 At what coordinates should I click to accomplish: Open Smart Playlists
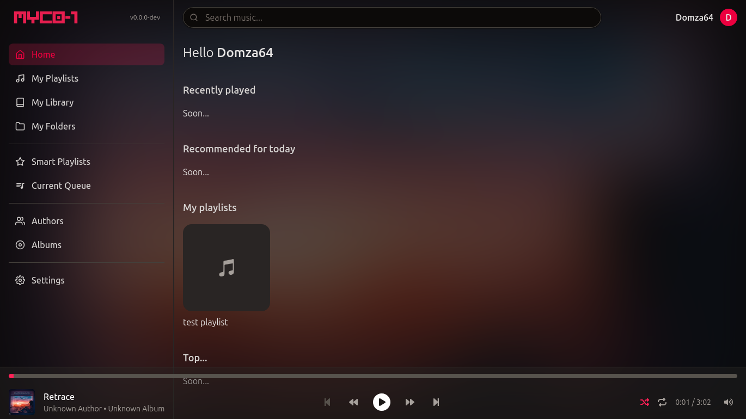pos(60,162)
